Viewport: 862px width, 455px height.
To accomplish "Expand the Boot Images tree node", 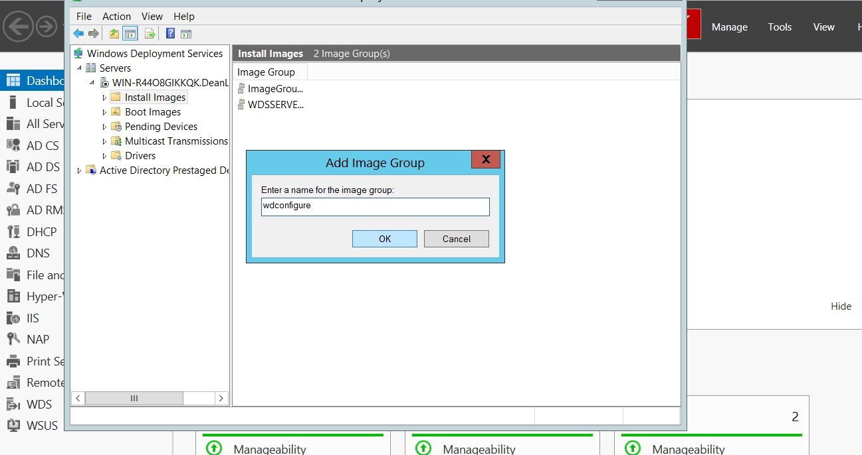I will click(104, 112).
